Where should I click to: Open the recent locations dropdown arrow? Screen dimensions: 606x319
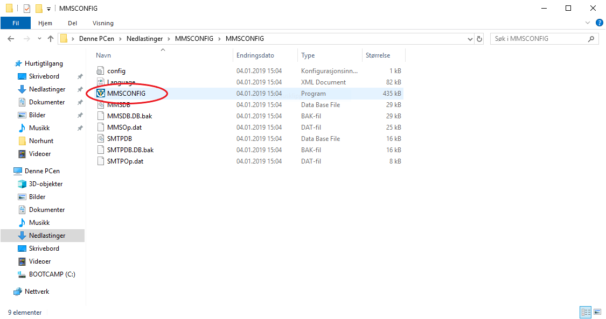coord(39,39)
